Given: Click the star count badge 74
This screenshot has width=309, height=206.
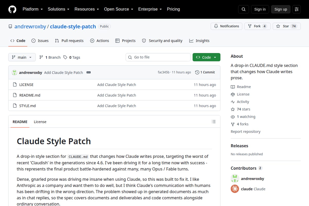Looking at the screenshot, I should [294, 26].
